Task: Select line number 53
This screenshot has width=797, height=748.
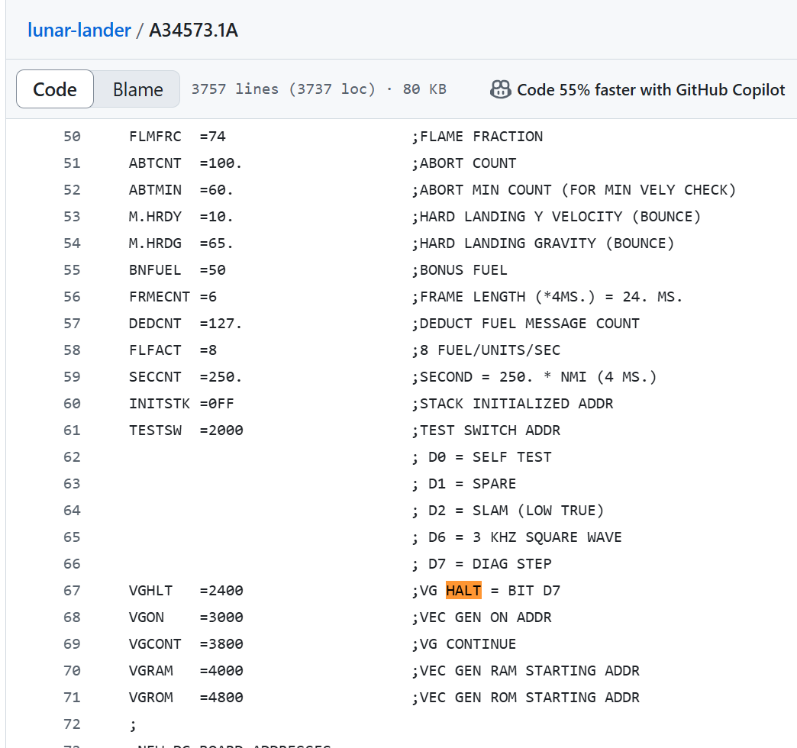Action: click(72, 217)
